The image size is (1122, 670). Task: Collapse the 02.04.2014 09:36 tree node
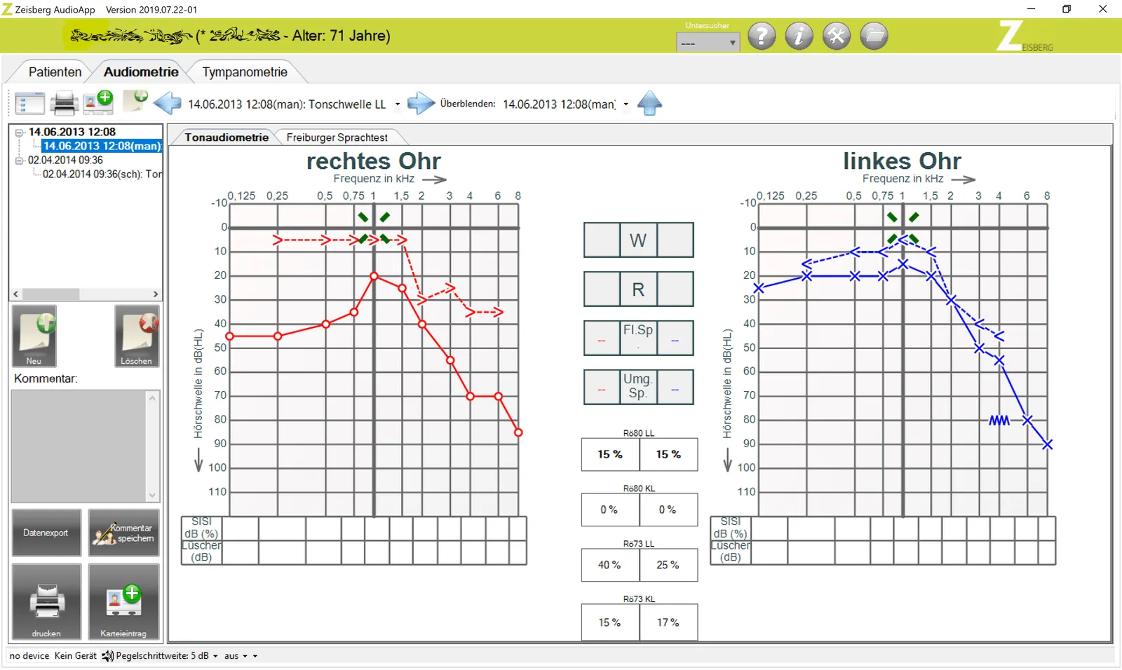20,160
